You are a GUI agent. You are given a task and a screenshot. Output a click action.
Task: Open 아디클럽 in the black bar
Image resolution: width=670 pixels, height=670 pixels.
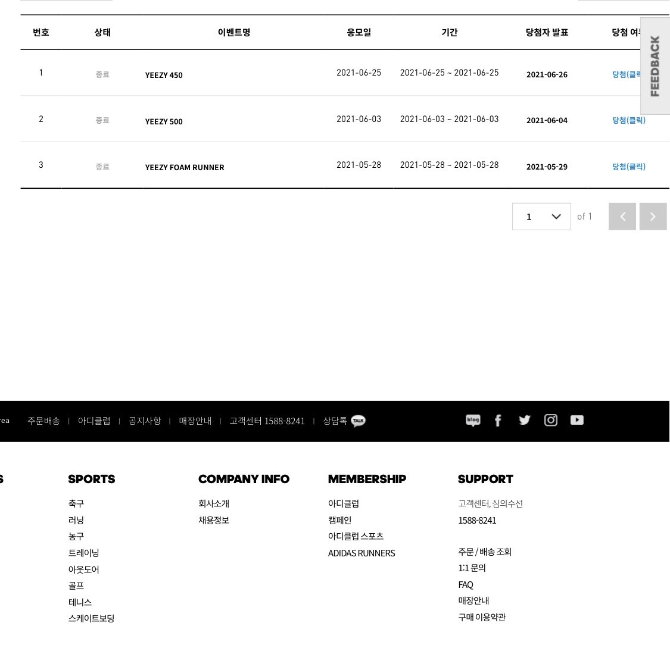pyautogui.click(x=94, y=421)
